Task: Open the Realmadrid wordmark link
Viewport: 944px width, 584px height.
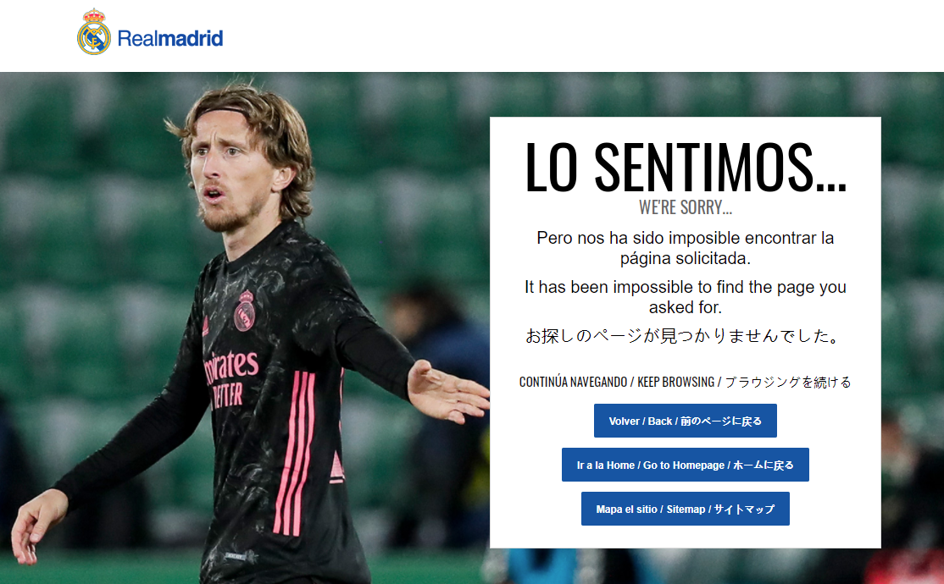Action: tap(170, 38)
